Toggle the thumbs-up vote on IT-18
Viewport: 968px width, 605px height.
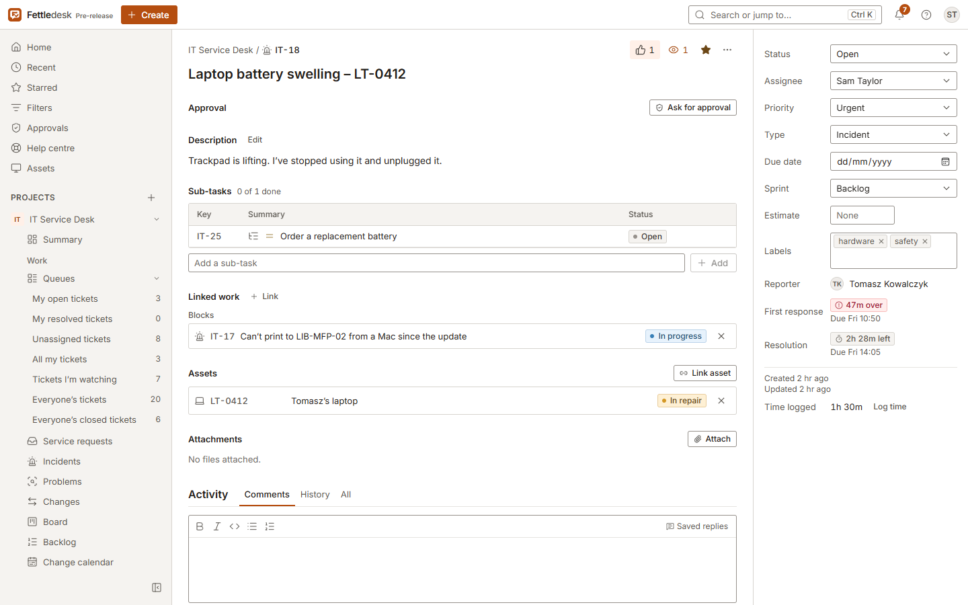(x=645, y=50)
